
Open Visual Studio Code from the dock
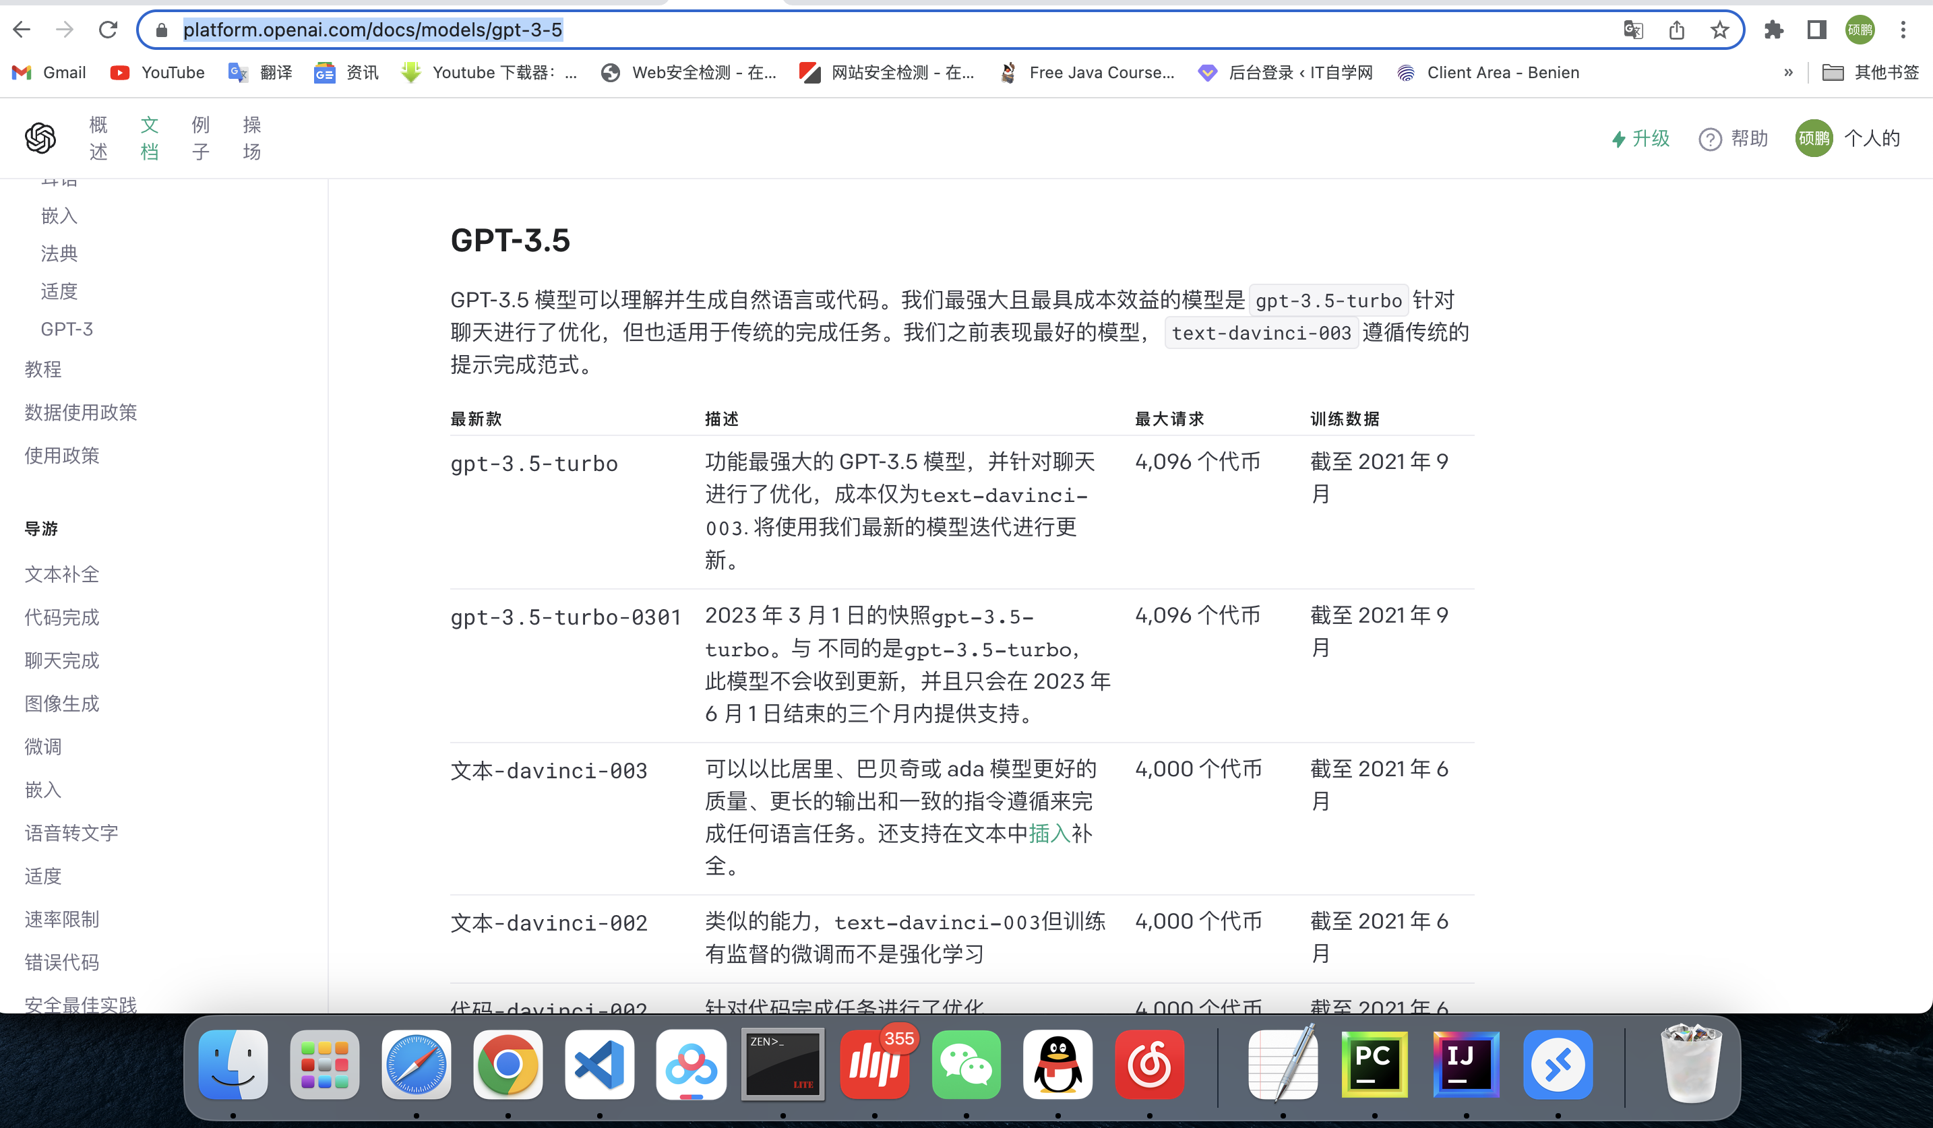599,1065
